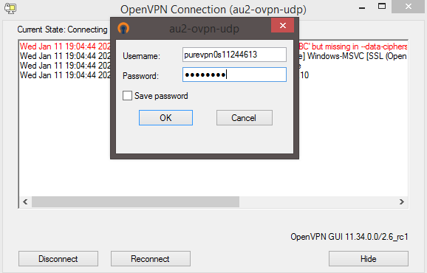This screenshot has height=273, width=427.
Task: Focus the Password input field
Action: coord(234,75)
